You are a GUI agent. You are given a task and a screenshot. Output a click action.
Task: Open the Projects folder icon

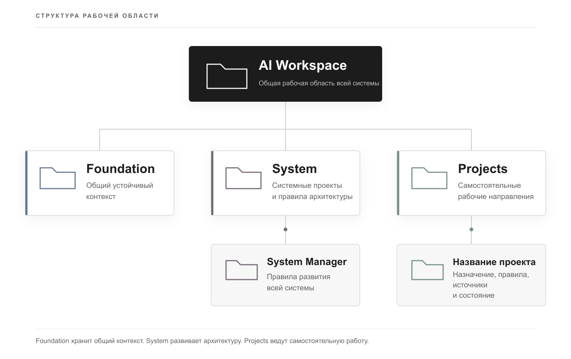pyautogui.click(x=429, y=178)
